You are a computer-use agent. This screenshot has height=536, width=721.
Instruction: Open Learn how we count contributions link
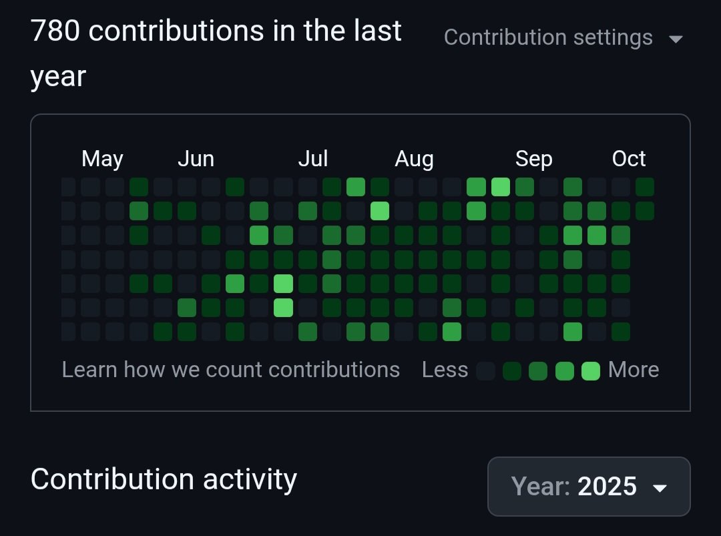(231, 370)
